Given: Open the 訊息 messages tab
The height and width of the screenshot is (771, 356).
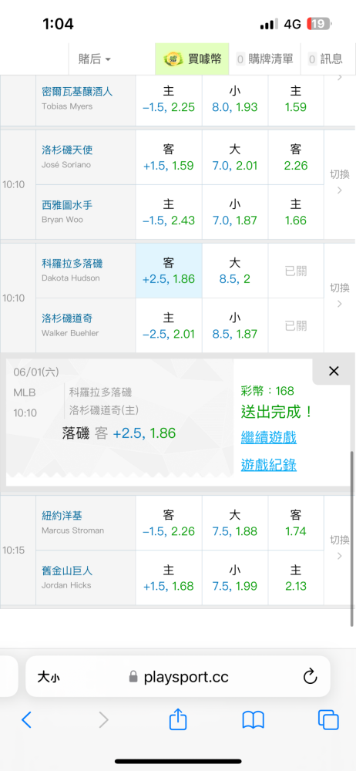Looking at the screenshot, I should click(325, 59).
